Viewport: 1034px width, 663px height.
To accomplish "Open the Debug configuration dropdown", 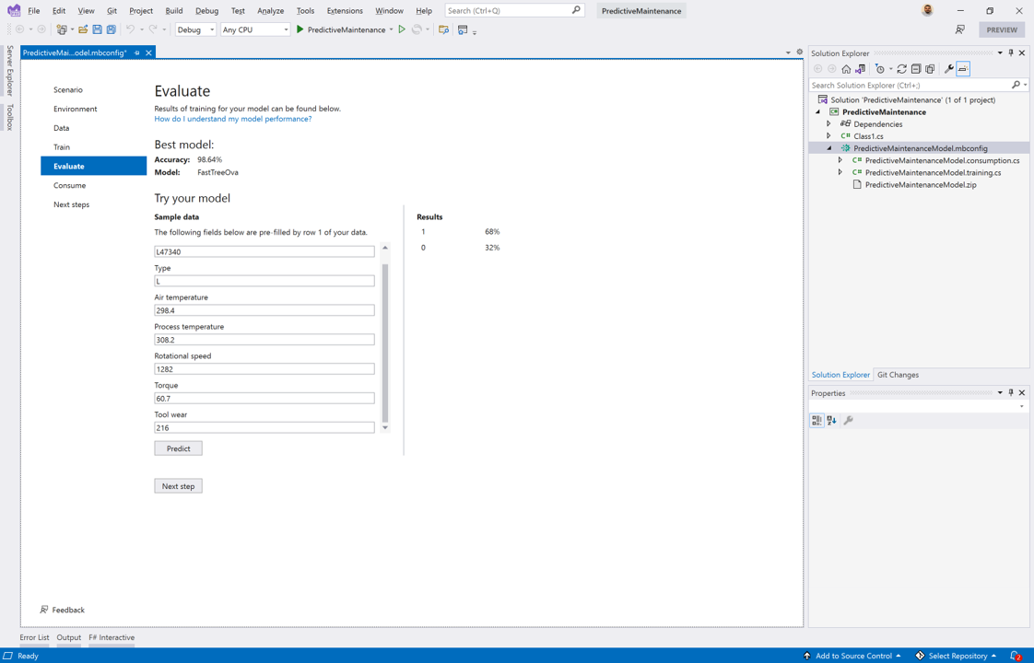I will click(x=196, y=29).
